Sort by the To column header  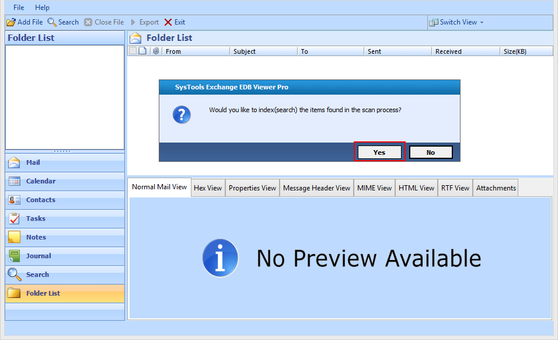click(x=330, y=51)
